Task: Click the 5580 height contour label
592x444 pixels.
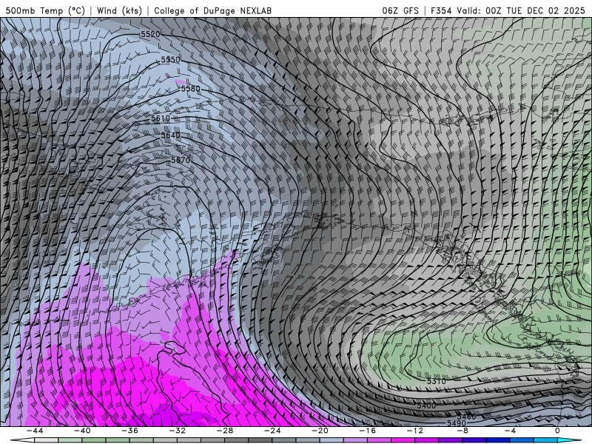Action: (x=191, y=89)
